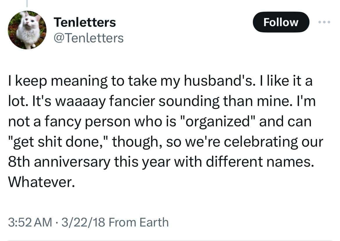The height and width of the screenshot is (241, 340).
Task: Click the 3:52 AM timestamp
Action: [x=30, y=222]
